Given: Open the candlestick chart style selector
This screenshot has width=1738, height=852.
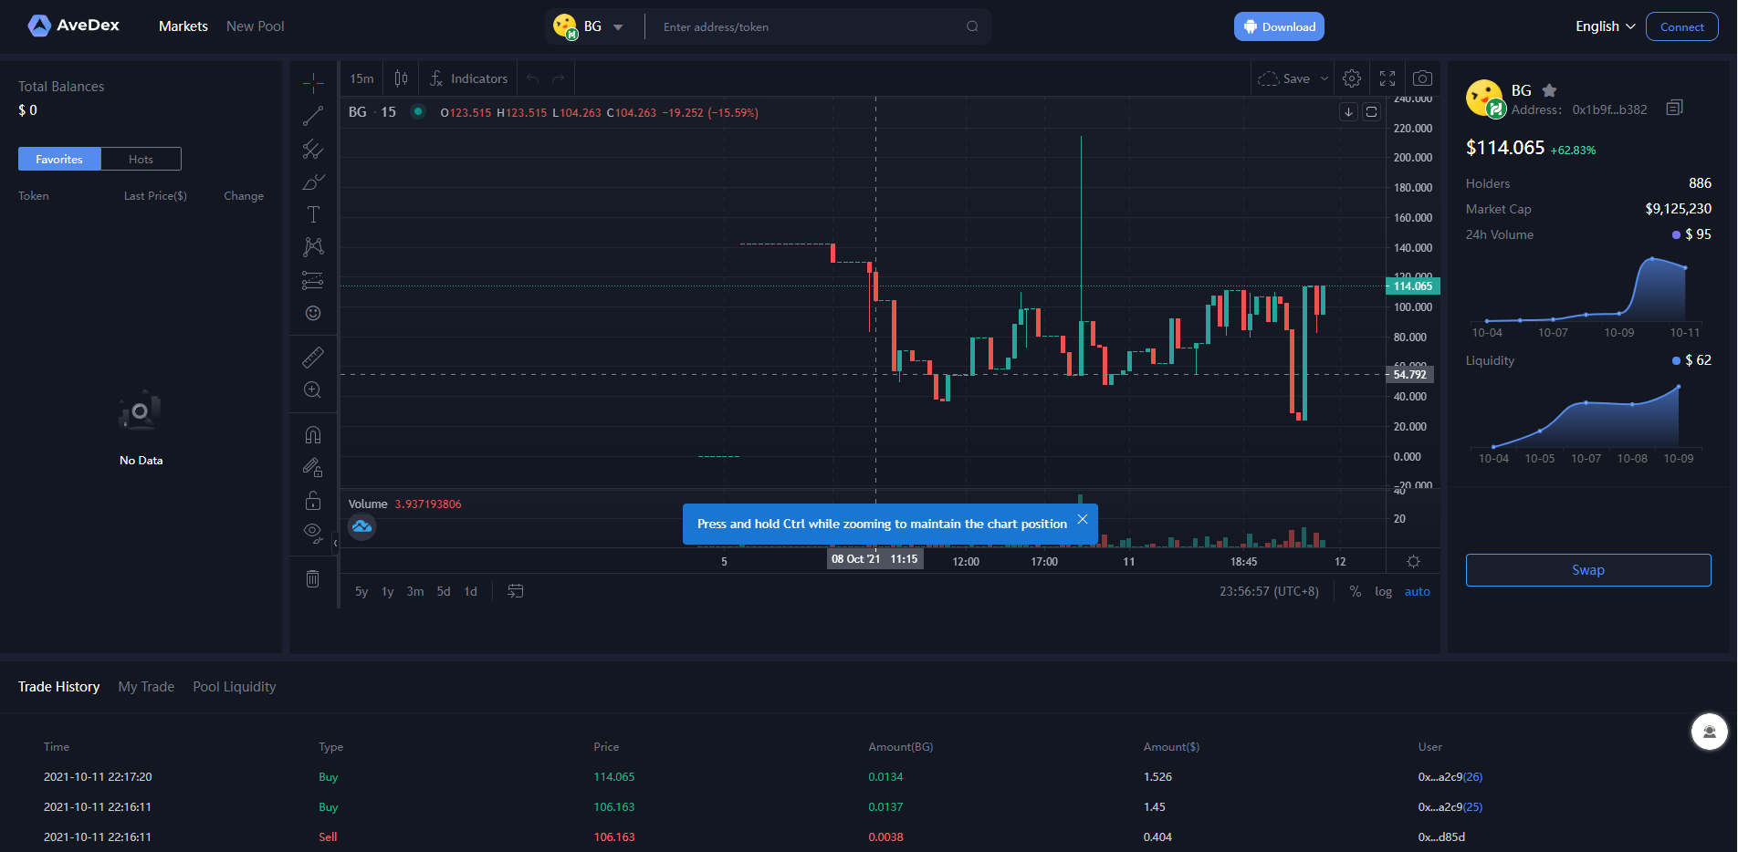Looking at the screenshot, I should pos(401,78).
